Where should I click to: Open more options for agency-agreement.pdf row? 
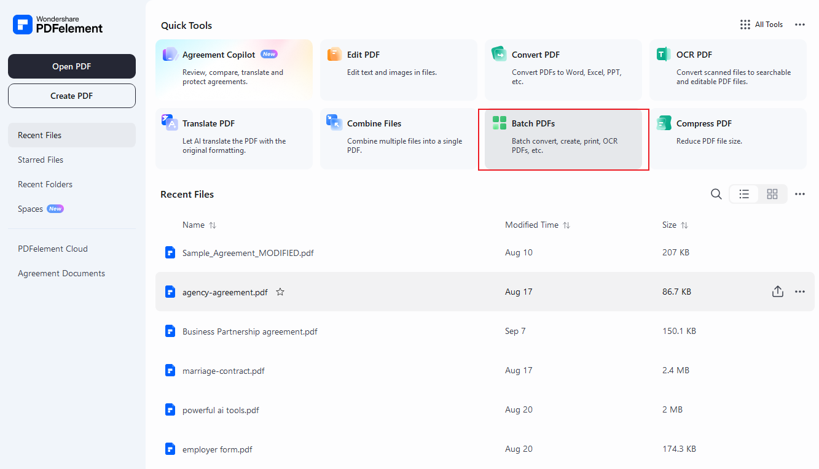[x=800, y=292]
